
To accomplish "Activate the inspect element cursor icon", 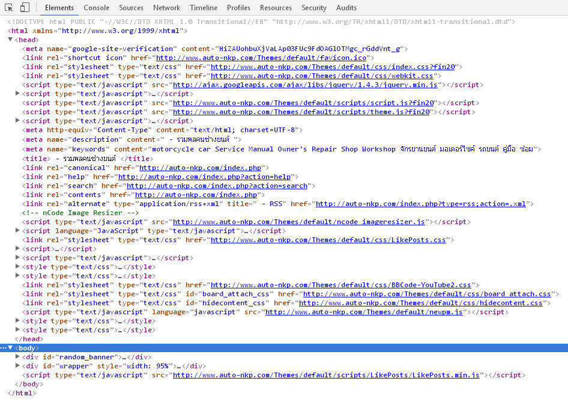I will pos(8,7).
